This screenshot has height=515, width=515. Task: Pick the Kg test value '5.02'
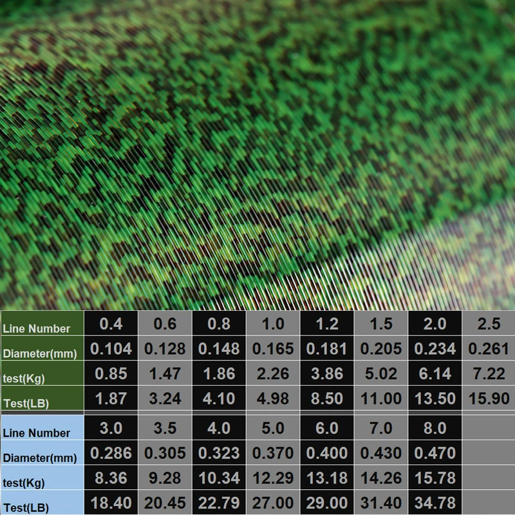pos(381,373)
